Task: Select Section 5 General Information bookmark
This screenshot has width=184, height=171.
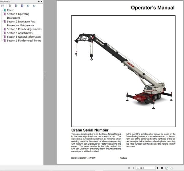Action: point(24,37)
